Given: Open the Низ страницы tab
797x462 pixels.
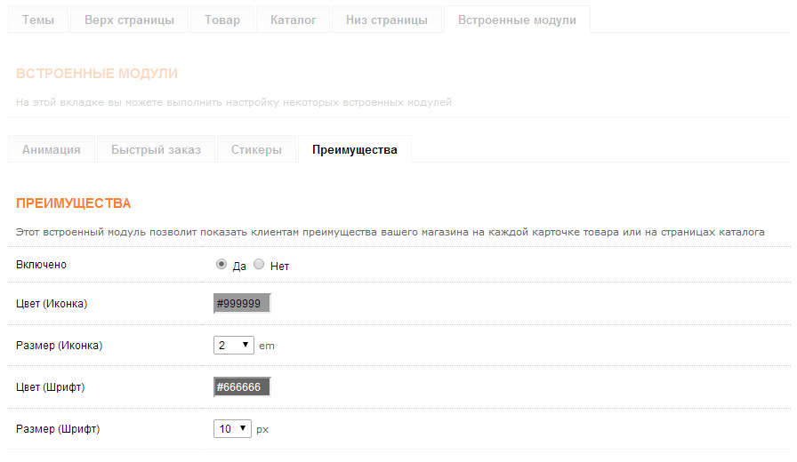Looking at the screenshot, I should (386, 20).
